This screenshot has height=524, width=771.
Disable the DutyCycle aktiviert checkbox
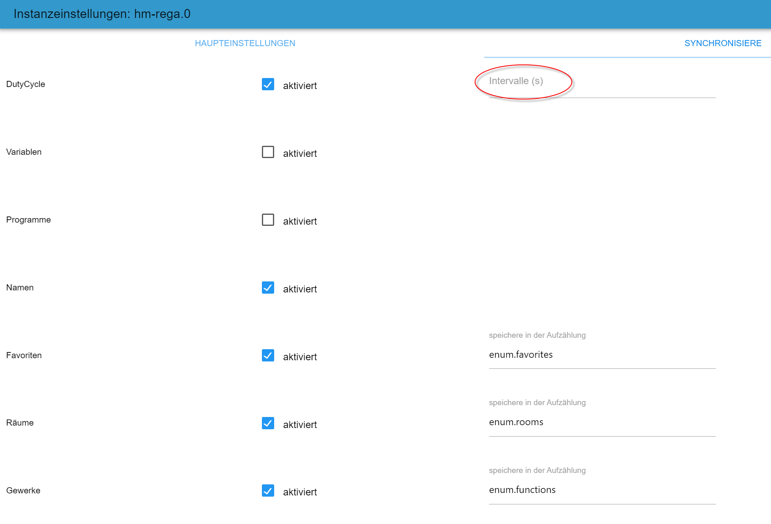(x=268, y=84)
